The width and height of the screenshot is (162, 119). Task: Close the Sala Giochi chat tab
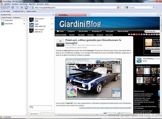click(x=39, y=114)
